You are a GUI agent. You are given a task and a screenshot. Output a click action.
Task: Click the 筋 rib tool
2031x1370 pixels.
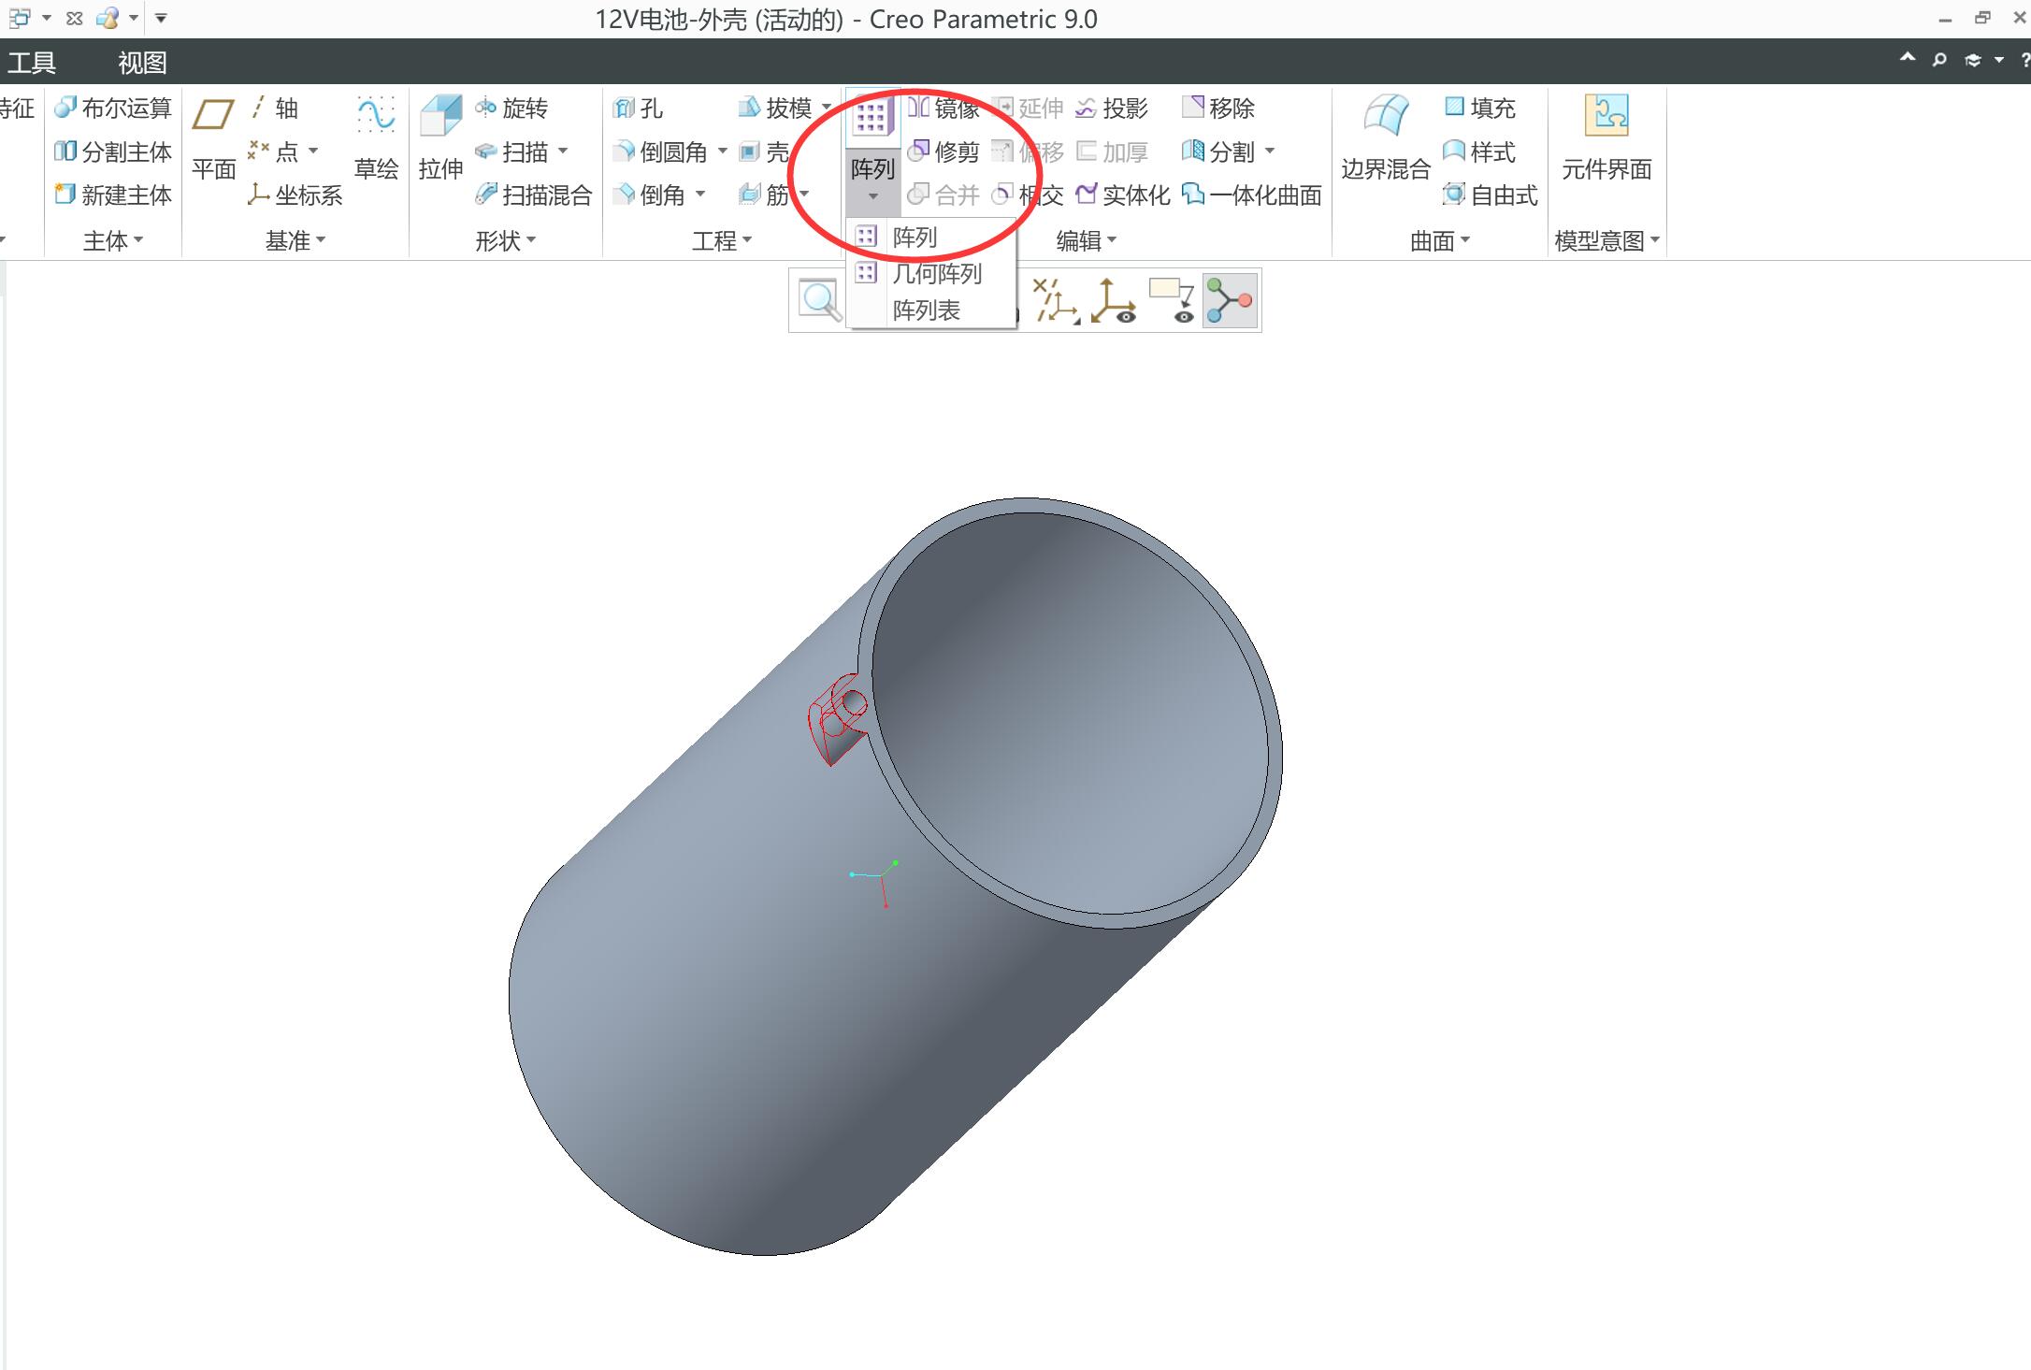[x=764, y=195]
